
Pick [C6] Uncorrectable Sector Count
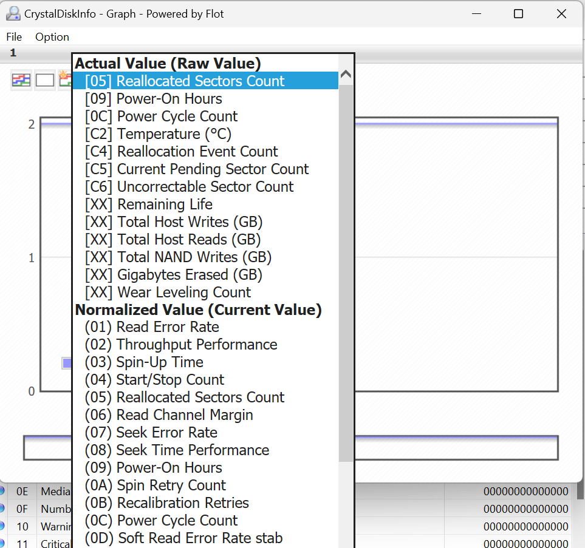click(205, 186)
